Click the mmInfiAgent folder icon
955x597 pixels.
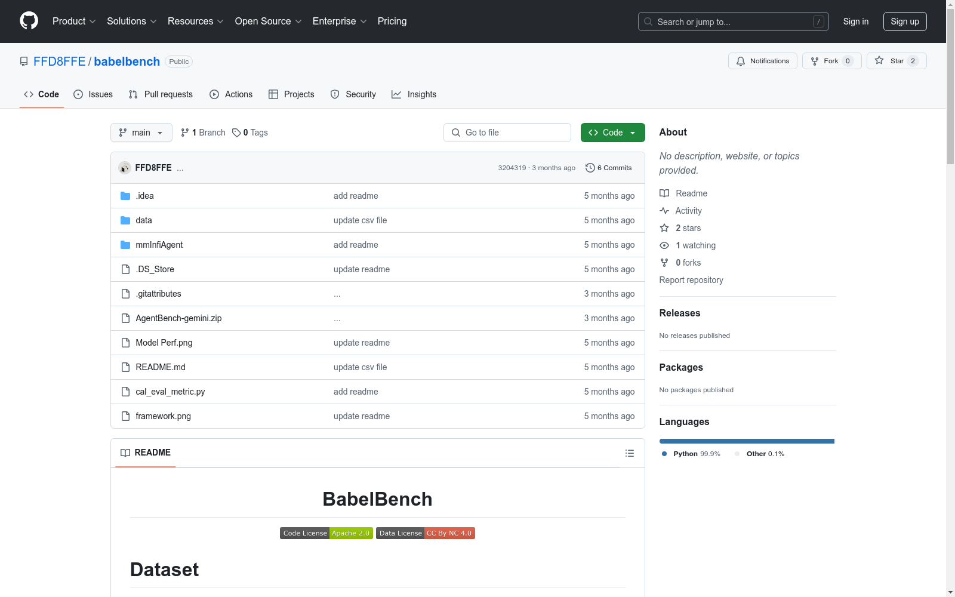coord(125,245)
